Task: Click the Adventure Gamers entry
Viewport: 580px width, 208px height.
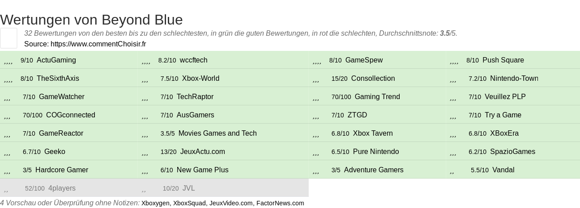Action: point(374,170)
